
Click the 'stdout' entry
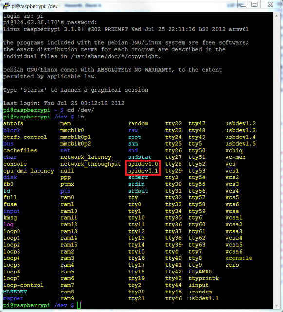pyautogui.click(x=138, y=191)
